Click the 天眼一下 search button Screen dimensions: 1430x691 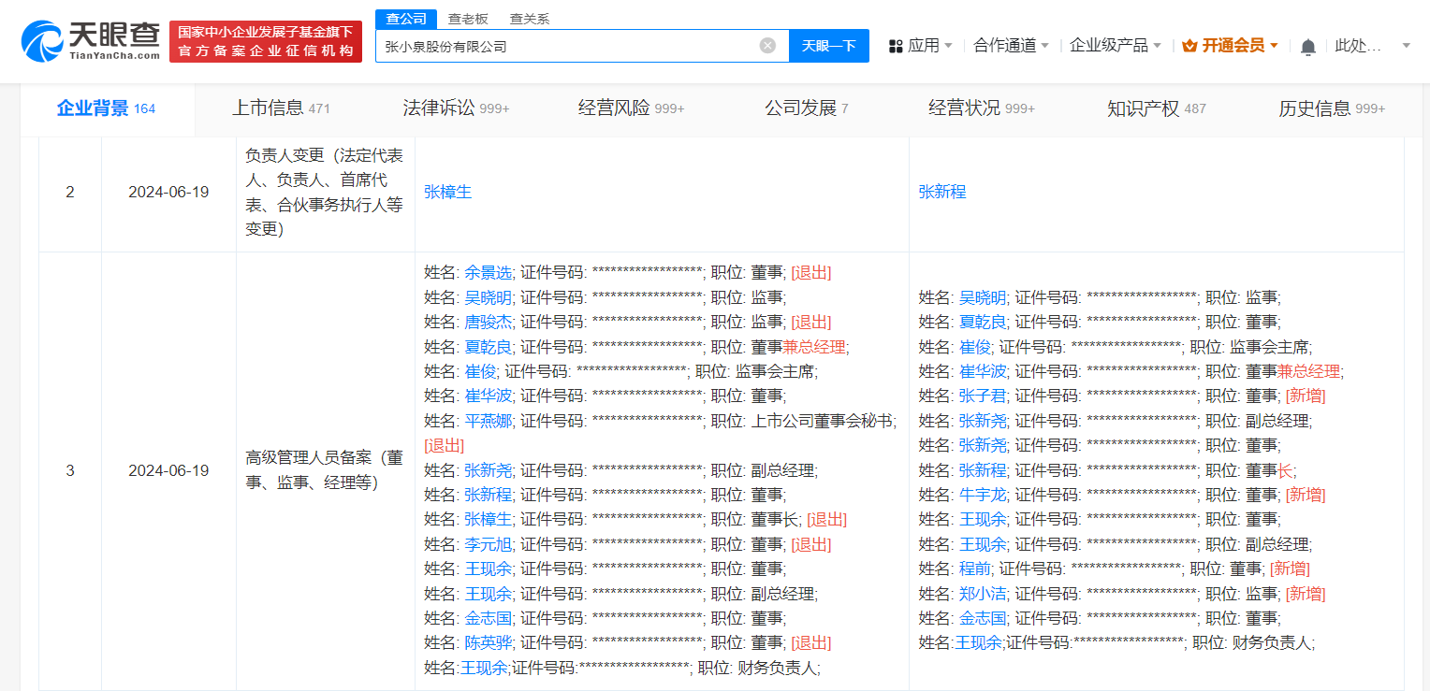tap(828, 45)
